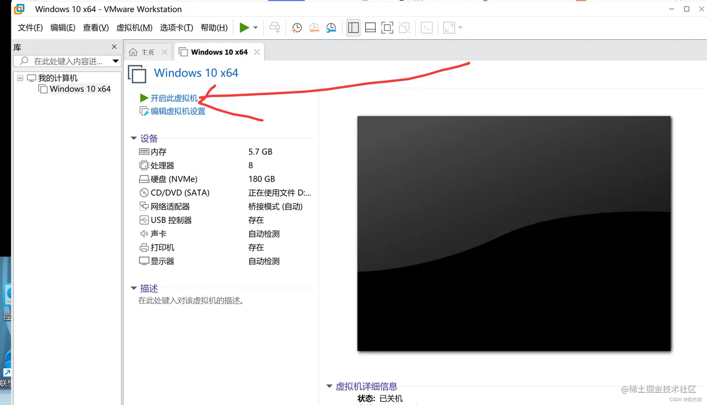Open the console view toolbar icon
This screenshot has width=707, height=405.
[427, 28]
